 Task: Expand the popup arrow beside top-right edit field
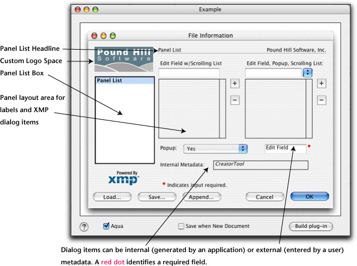[x=307, y=72]
